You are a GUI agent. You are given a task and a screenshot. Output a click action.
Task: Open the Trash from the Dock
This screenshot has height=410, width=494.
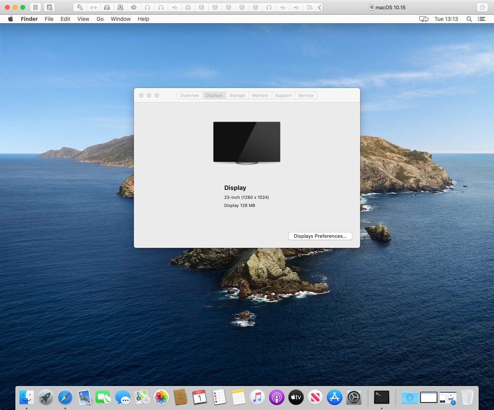click(x=467, y=397)
